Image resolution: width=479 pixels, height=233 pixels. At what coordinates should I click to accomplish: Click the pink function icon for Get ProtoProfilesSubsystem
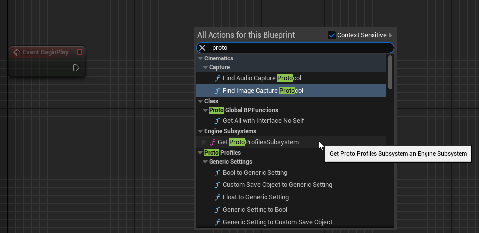click(x=213, y=142)
